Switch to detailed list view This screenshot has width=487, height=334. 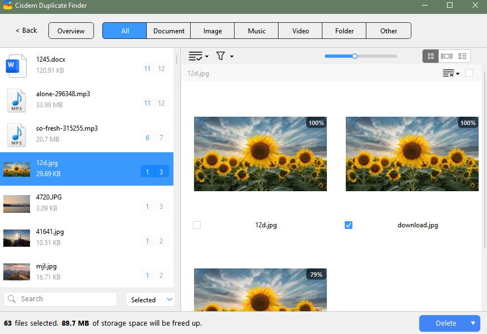[463, 56]
